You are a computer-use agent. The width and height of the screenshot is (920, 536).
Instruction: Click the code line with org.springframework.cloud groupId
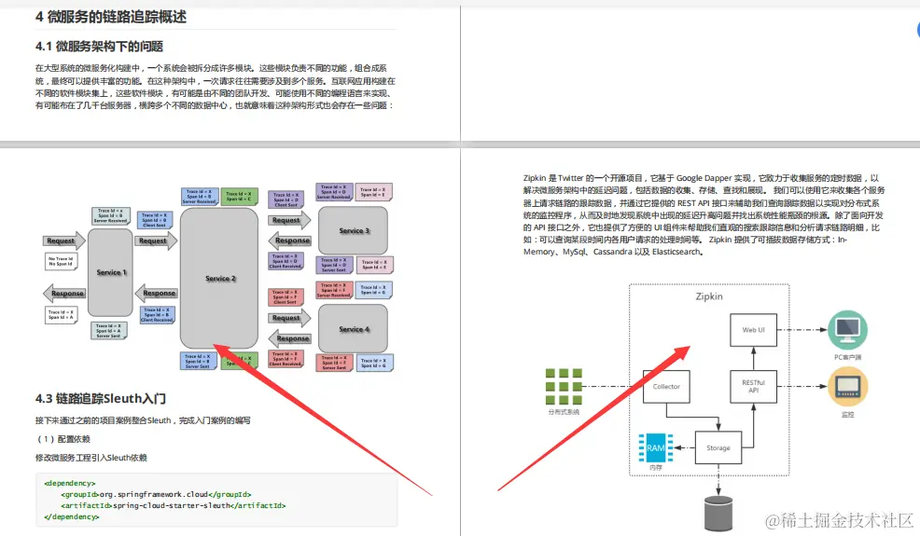[156, 494]
